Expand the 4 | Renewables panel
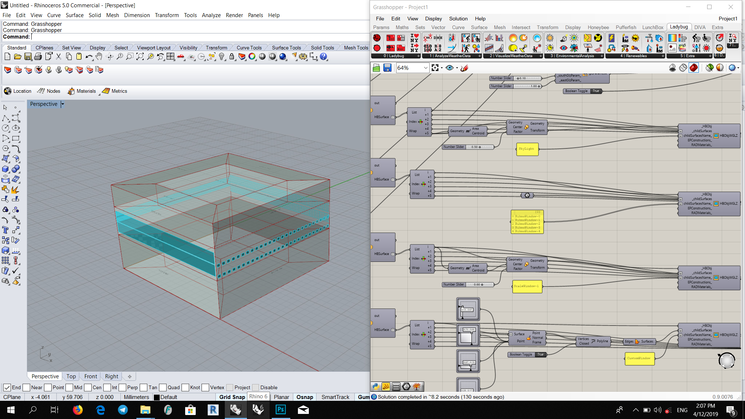 pos(663,56)
